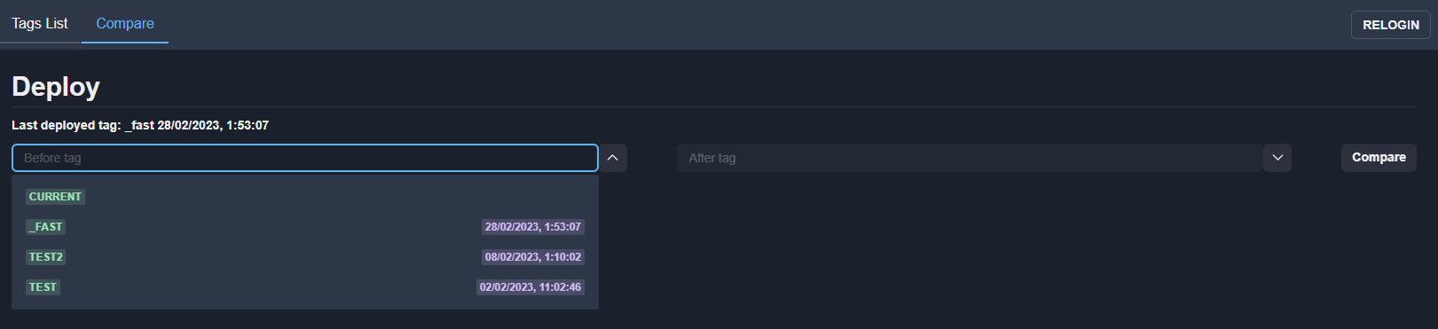
Task: Click the Compare button
Action: 1379,158
